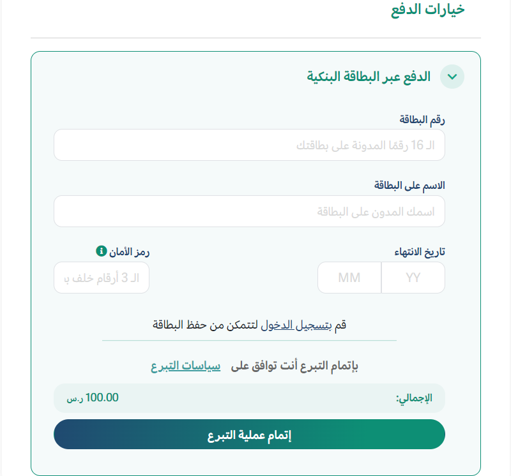The image size is (511, 476).
Task: Click the info icon beside رمز الأمان
Action: pyautogui.click(x=102, y=251)
